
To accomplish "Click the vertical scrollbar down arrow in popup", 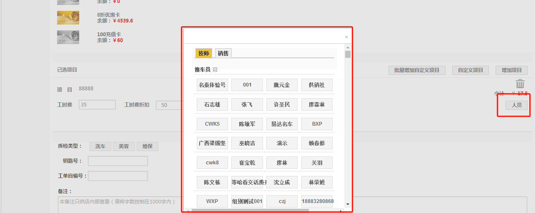I will (x=348, y=204).
